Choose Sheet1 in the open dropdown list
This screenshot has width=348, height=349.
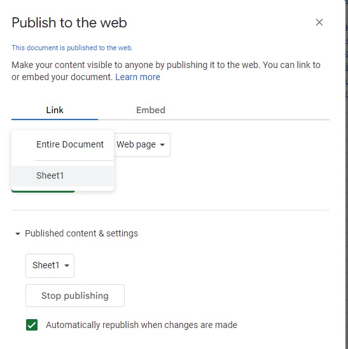pyautogui.click(x=63, y=175)
